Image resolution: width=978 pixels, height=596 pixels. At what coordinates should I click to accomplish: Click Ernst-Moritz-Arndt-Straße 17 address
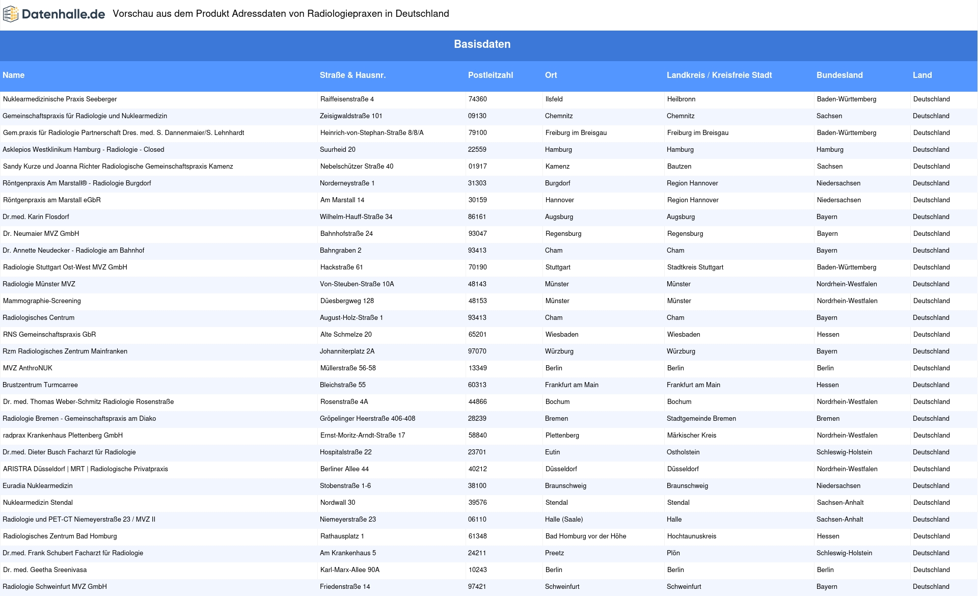pos(363,436)
